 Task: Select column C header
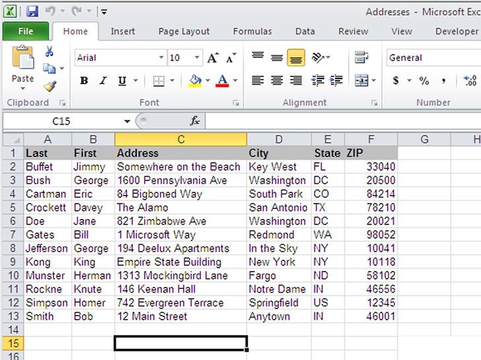180,140
